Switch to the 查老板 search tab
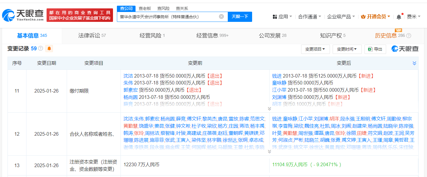The height and width of the screenshot is (177, 427). pos(145,8)
